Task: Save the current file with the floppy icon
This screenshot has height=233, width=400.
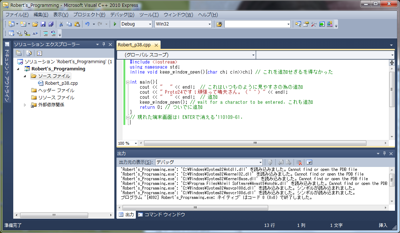Action: coord(43,24)
